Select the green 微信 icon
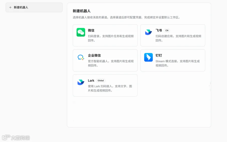This screenshot has width=227, height=142. tap(81, 32)
